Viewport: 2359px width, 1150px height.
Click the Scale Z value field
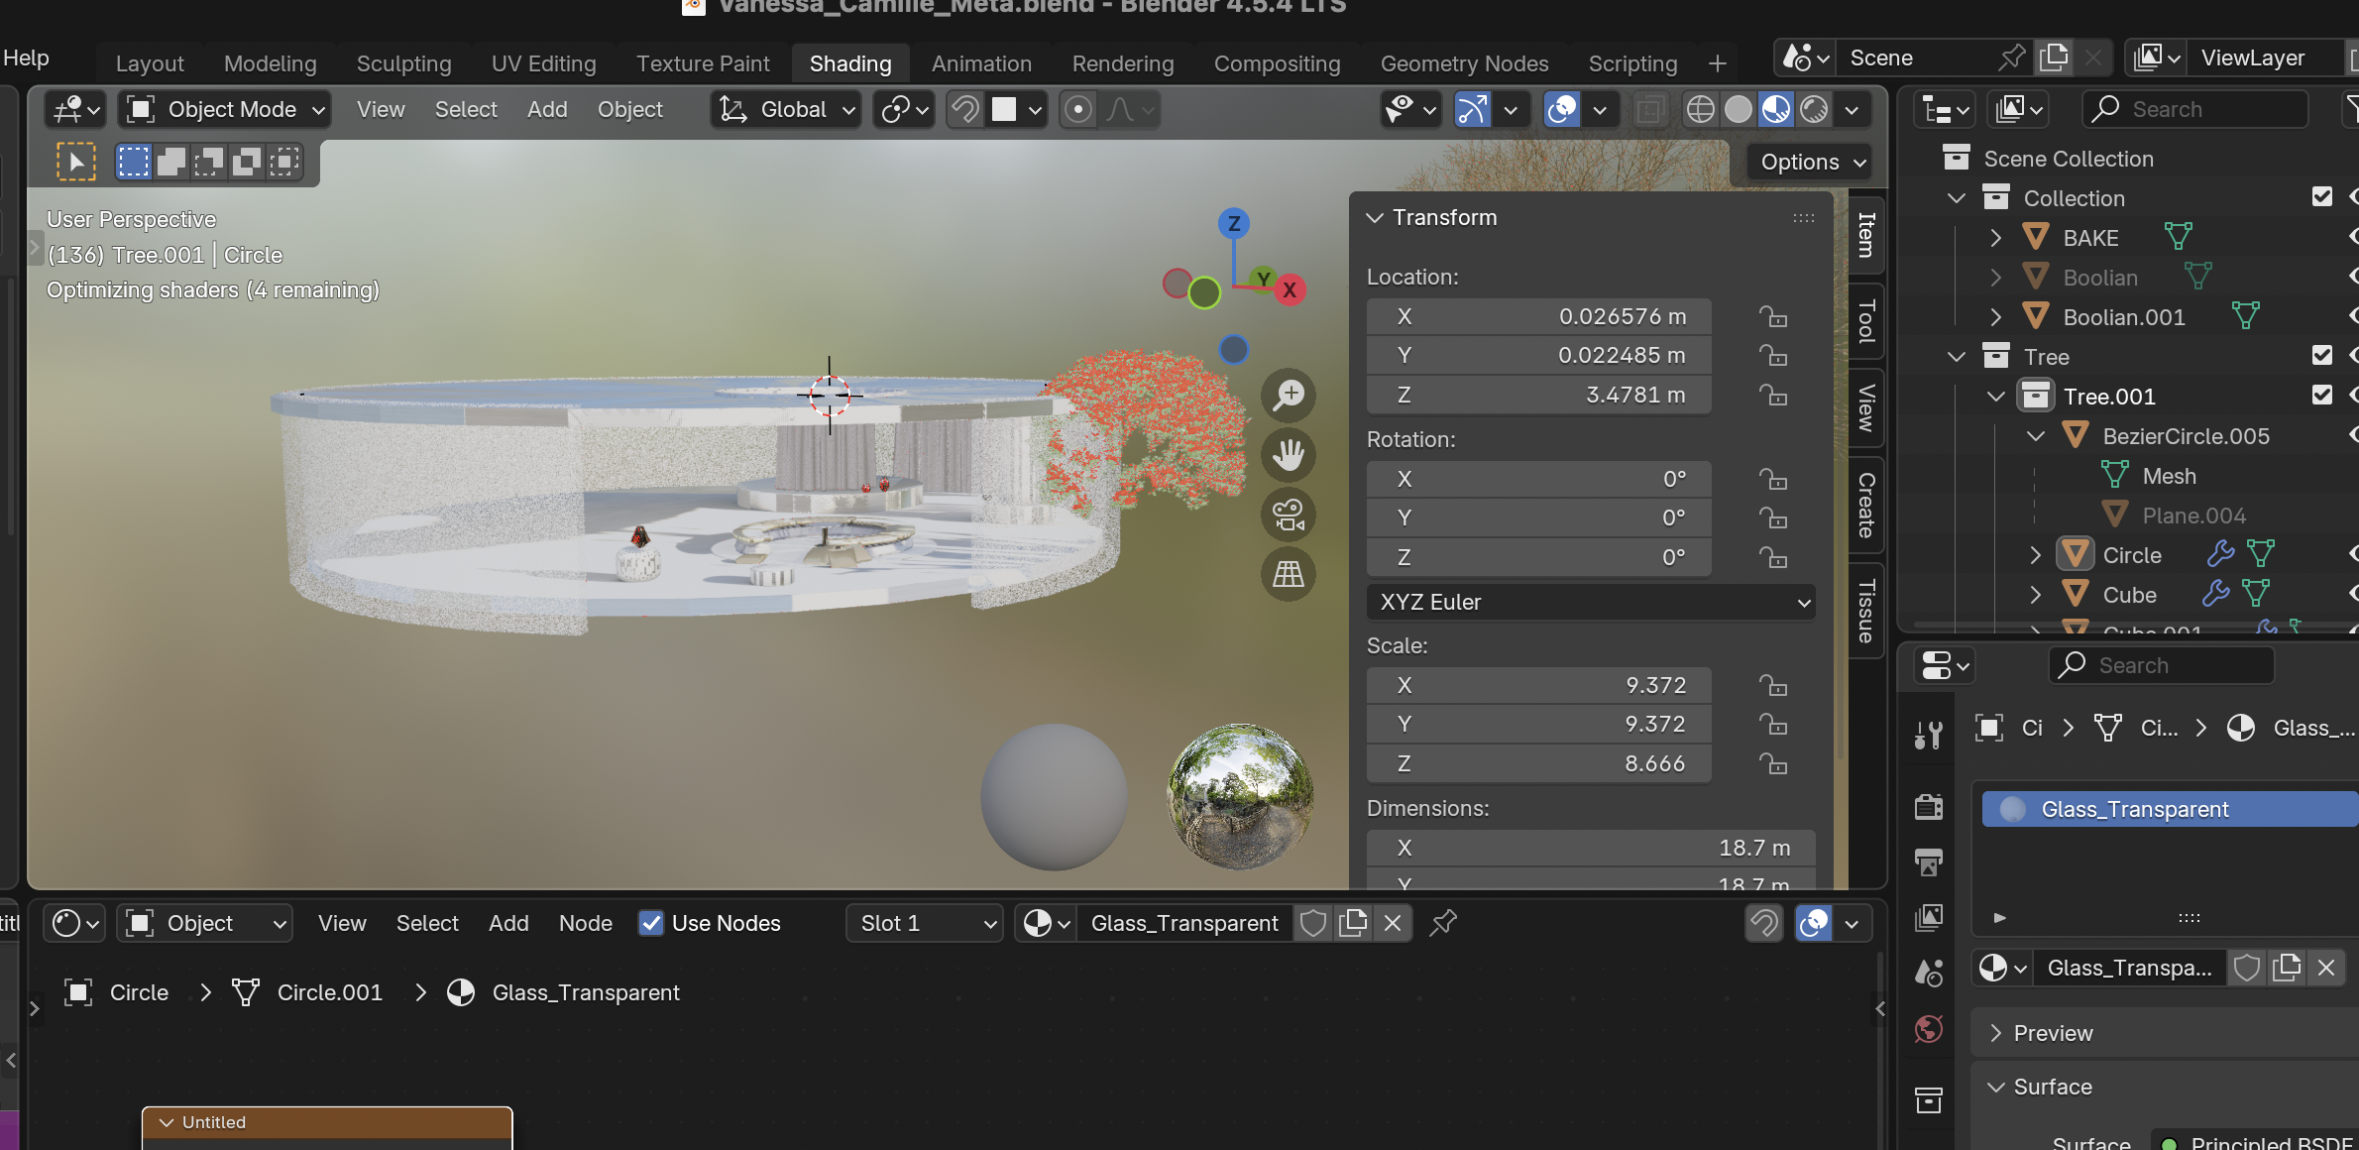coord(1538,763)
